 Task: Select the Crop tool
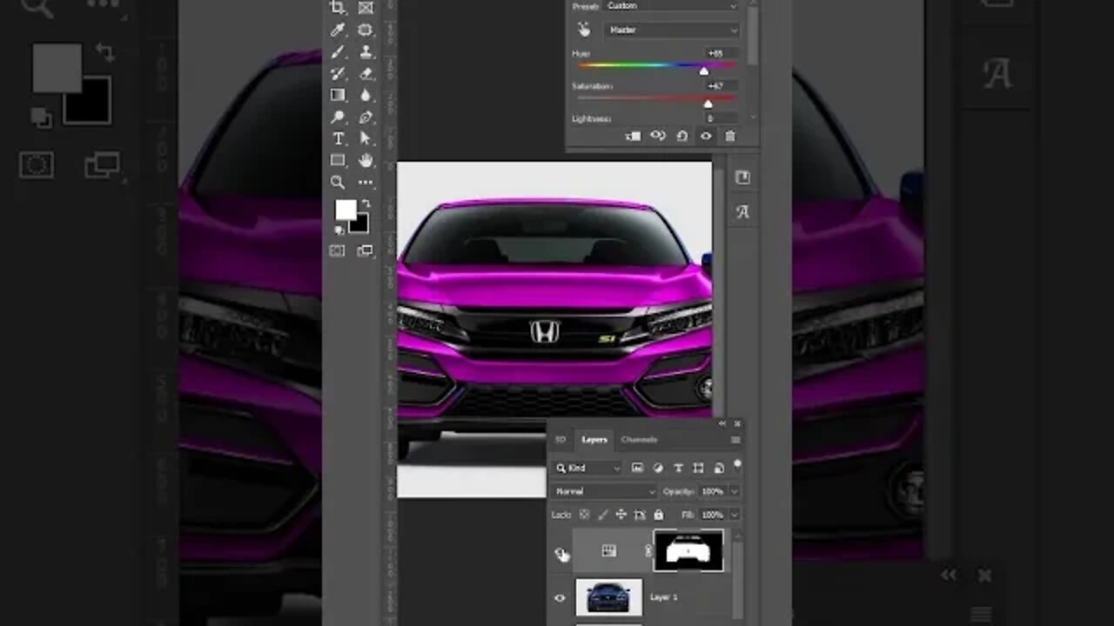[x=338, y=8]
